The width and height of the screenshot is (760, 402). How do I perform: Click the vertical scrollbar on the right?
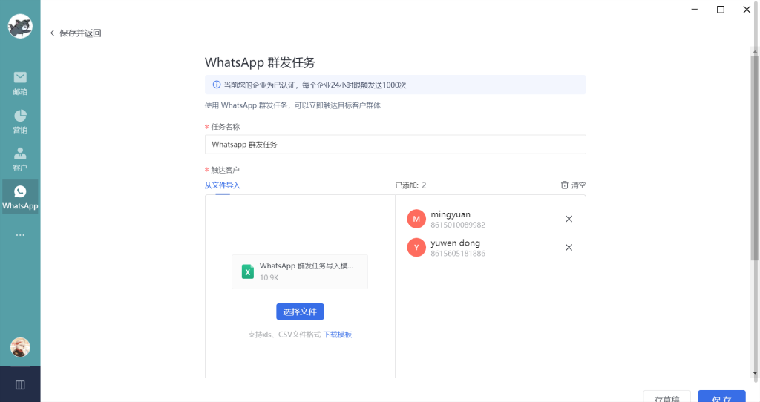pos(755,156)
